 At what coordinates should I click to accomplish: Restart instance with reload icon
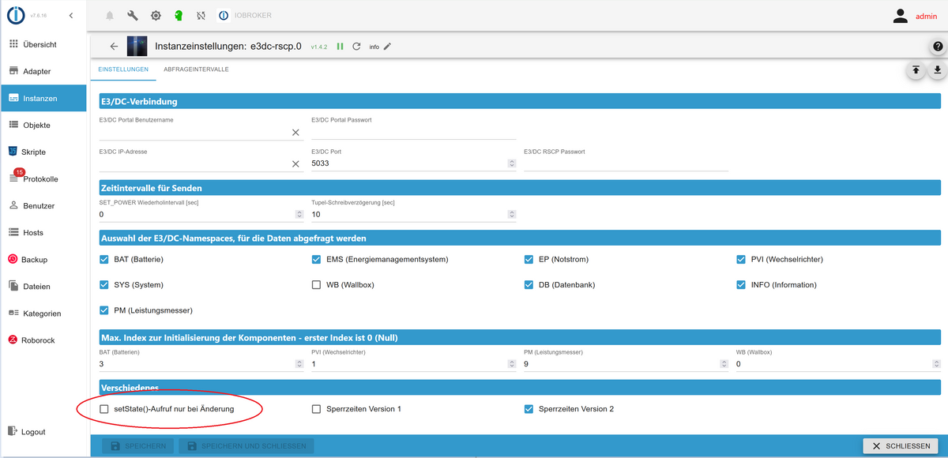click(x=356, y=47)
